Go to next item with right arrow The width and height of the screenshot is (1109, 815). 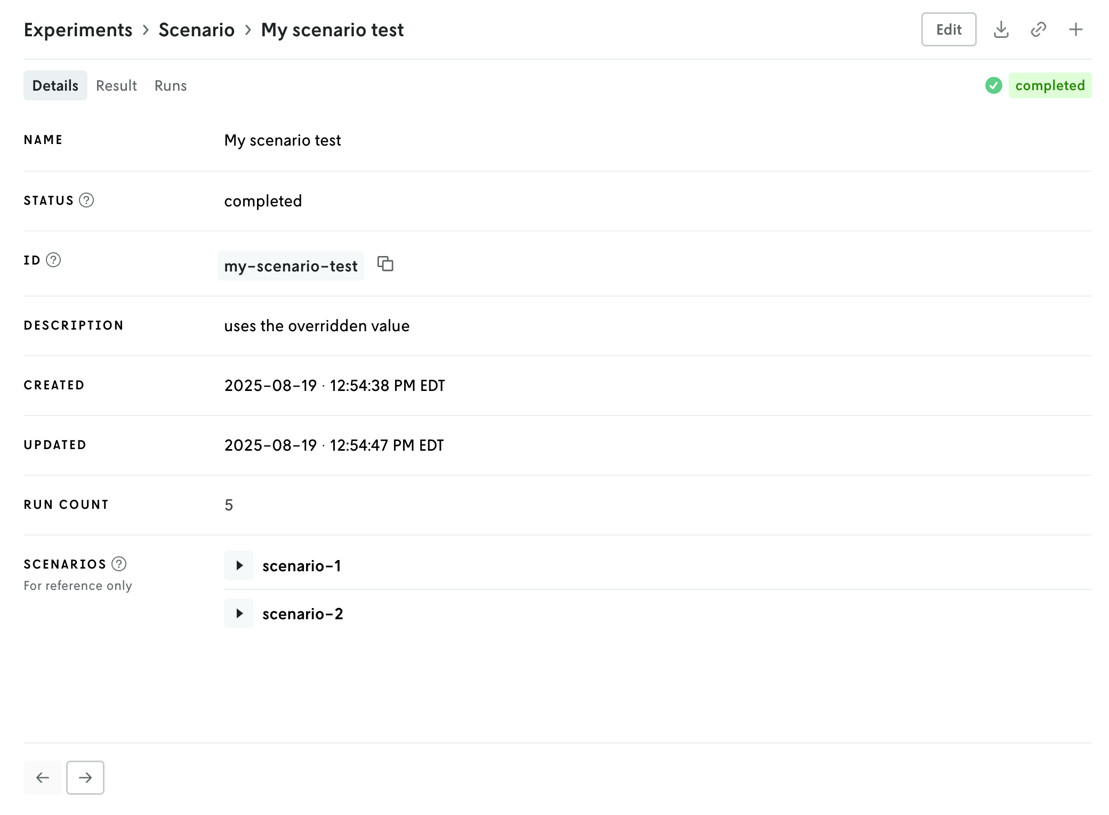coord(85,778)
